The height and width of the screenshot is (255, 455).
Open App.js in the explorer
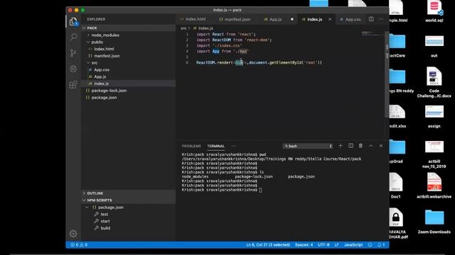100,76
